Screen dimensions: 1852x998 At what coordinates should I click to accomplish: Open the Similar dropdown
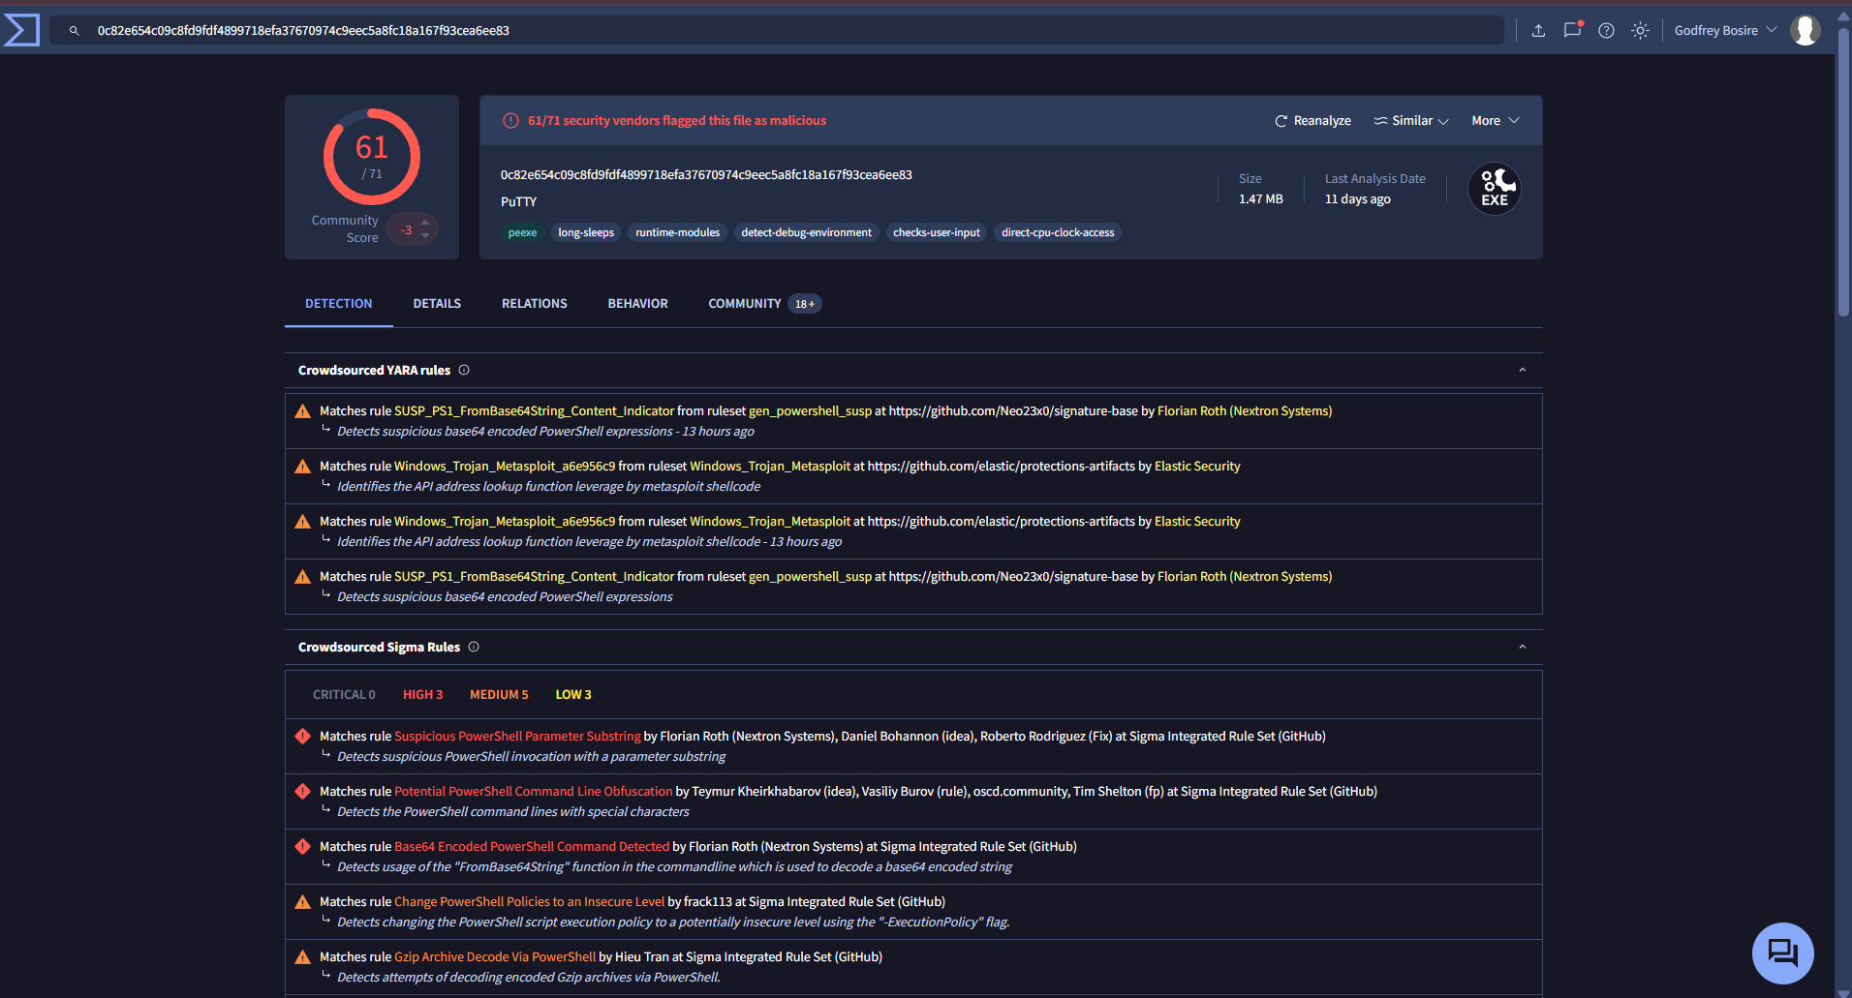pos(1411,121)
